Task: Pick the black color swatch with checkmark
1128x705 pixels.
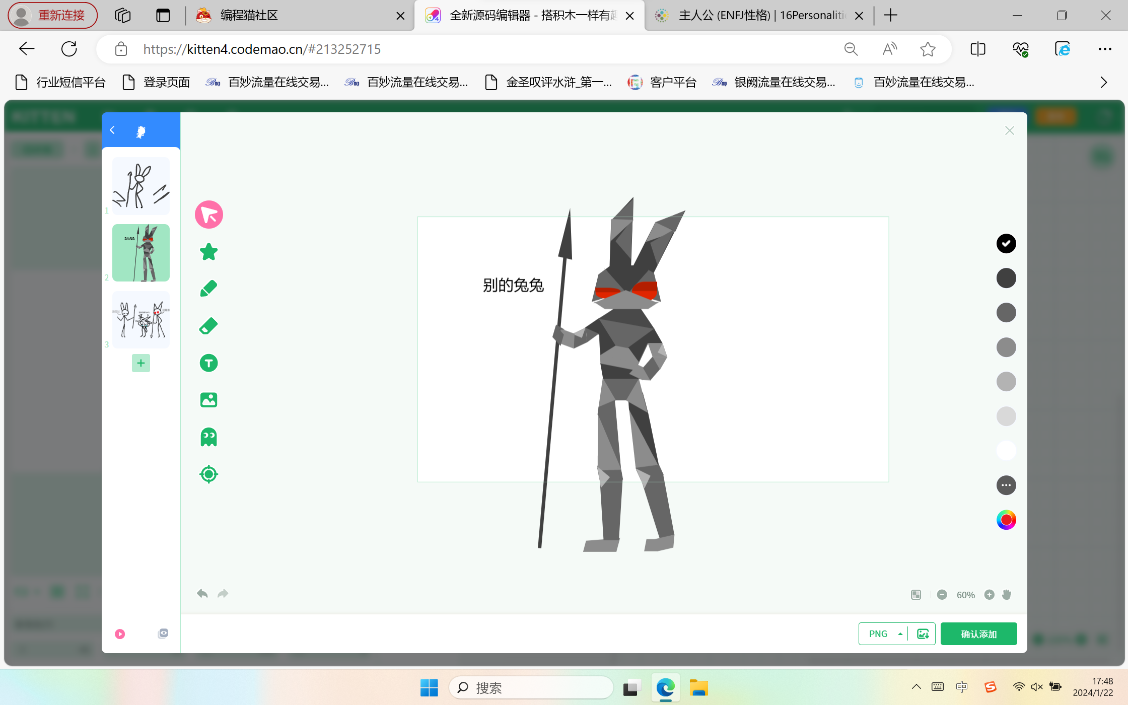Action: pos(1006,244)
